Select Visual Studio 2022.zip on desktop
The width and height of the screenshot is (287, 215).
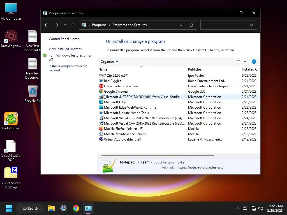tap(11, 178)
